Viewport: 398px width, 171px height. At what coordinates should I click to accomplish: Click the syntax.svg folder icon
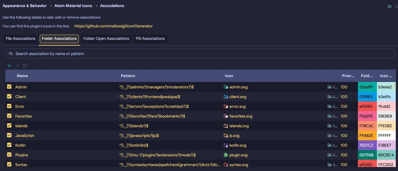226,165
